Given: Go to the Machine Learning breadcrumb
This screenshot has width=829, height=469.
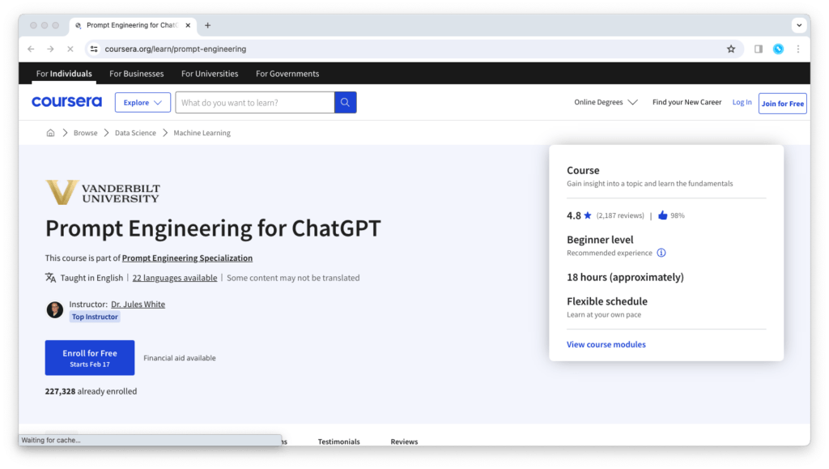Looking at the screenshot, I should (x=202, y=133).
